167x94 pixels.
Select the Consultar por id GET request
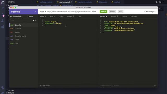pos(23,36)
